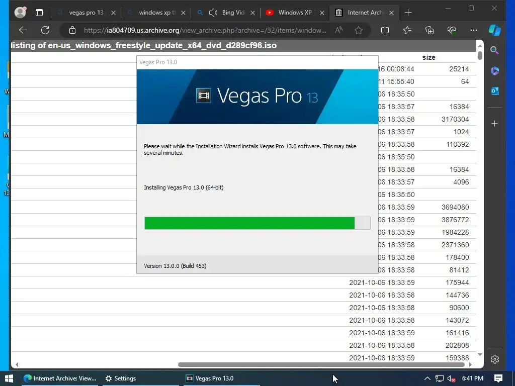This screenshot has height=386, width=515.
Task: Click the size value 3876772
Action: click(x=455, y=220)
